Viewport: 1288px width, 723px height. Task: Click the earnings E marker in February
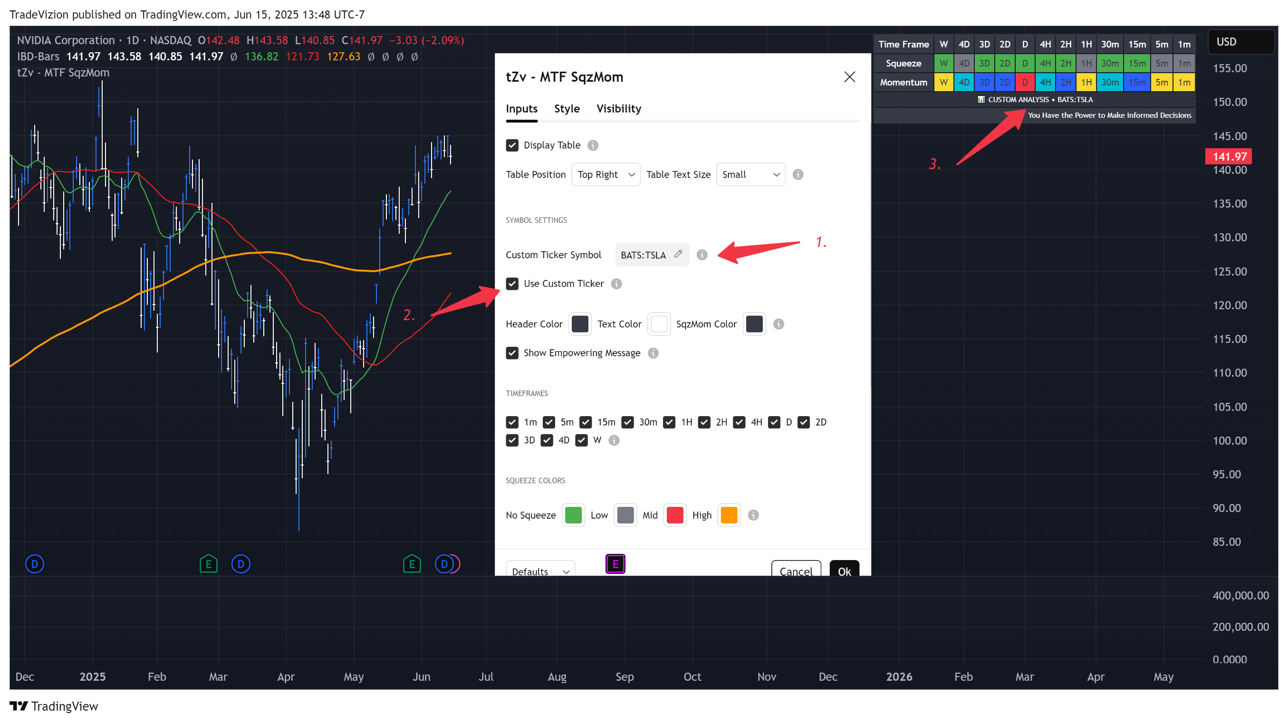click(209, 564)
